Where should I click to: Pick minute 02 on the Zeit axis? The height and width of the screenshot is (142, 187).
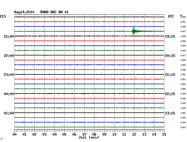click(x=34, y=134)
